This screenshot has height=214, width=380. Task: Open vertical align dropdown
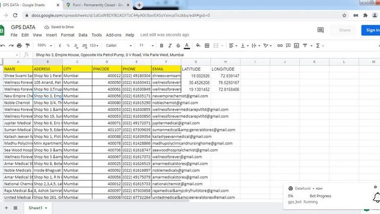[x=244, y=46]
